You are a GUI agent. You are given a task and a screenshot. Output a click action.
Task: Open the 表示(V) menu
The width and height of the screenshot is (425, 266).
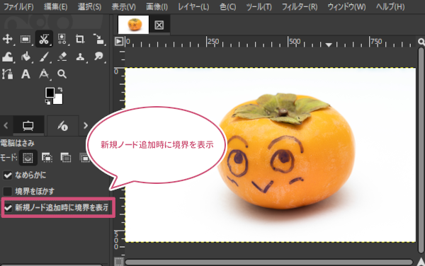pyautogui.click(x=123, y=6)
